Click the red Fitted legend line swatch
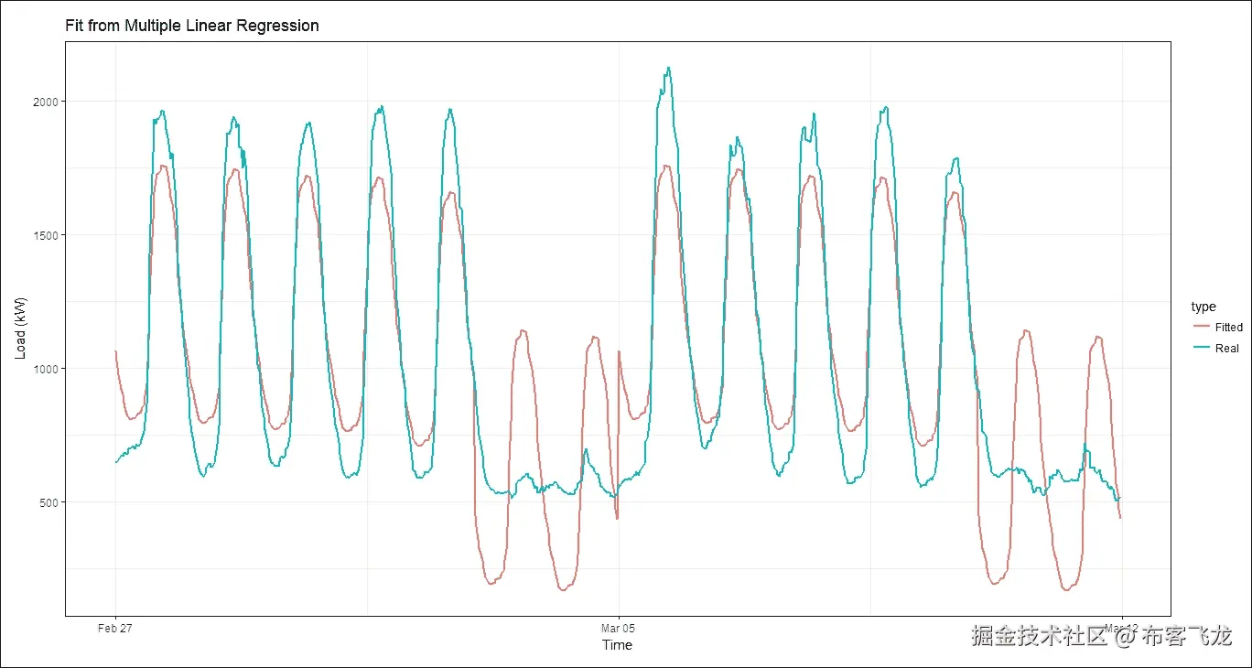The height and width of the screenshot is (668, 1252). 1201,327
